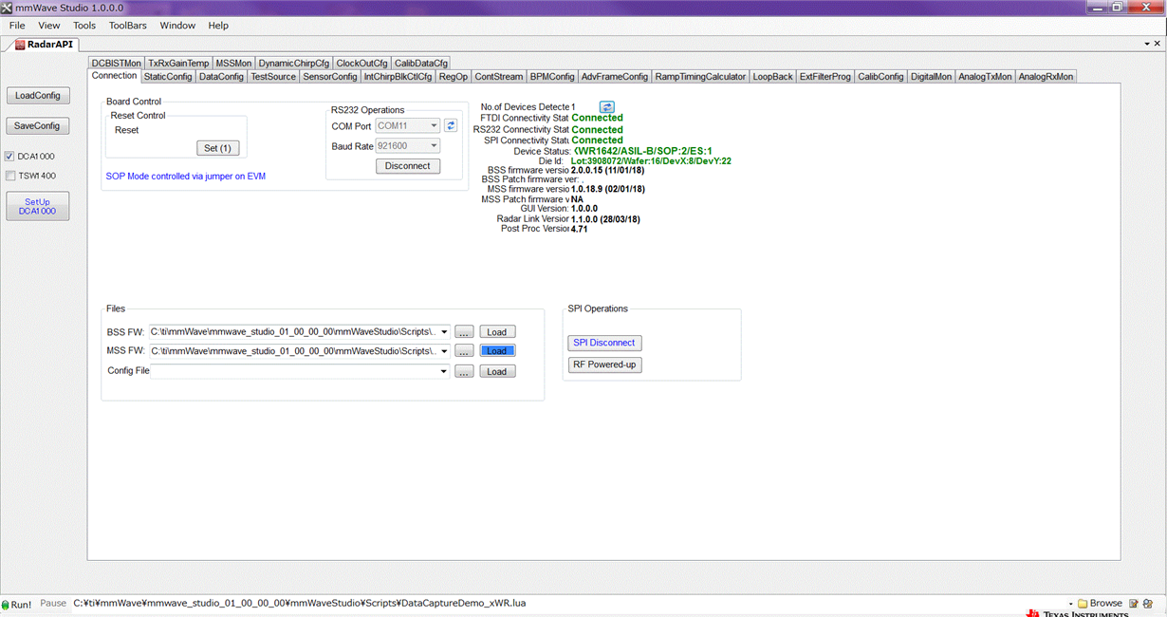Close the RadarAPI panel with X
Screen dimensions: 1167x617
click(x=1158, y=44)
